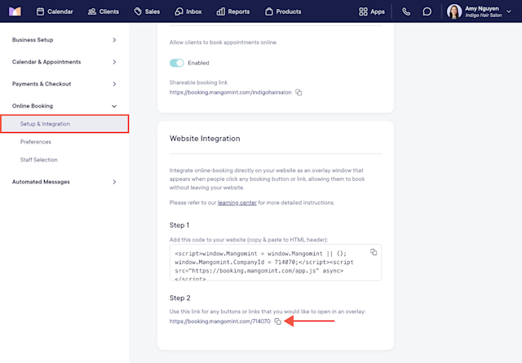522x363 pixels.
Task: Expand the Business Setup section
Action: (x=64, y=40)
